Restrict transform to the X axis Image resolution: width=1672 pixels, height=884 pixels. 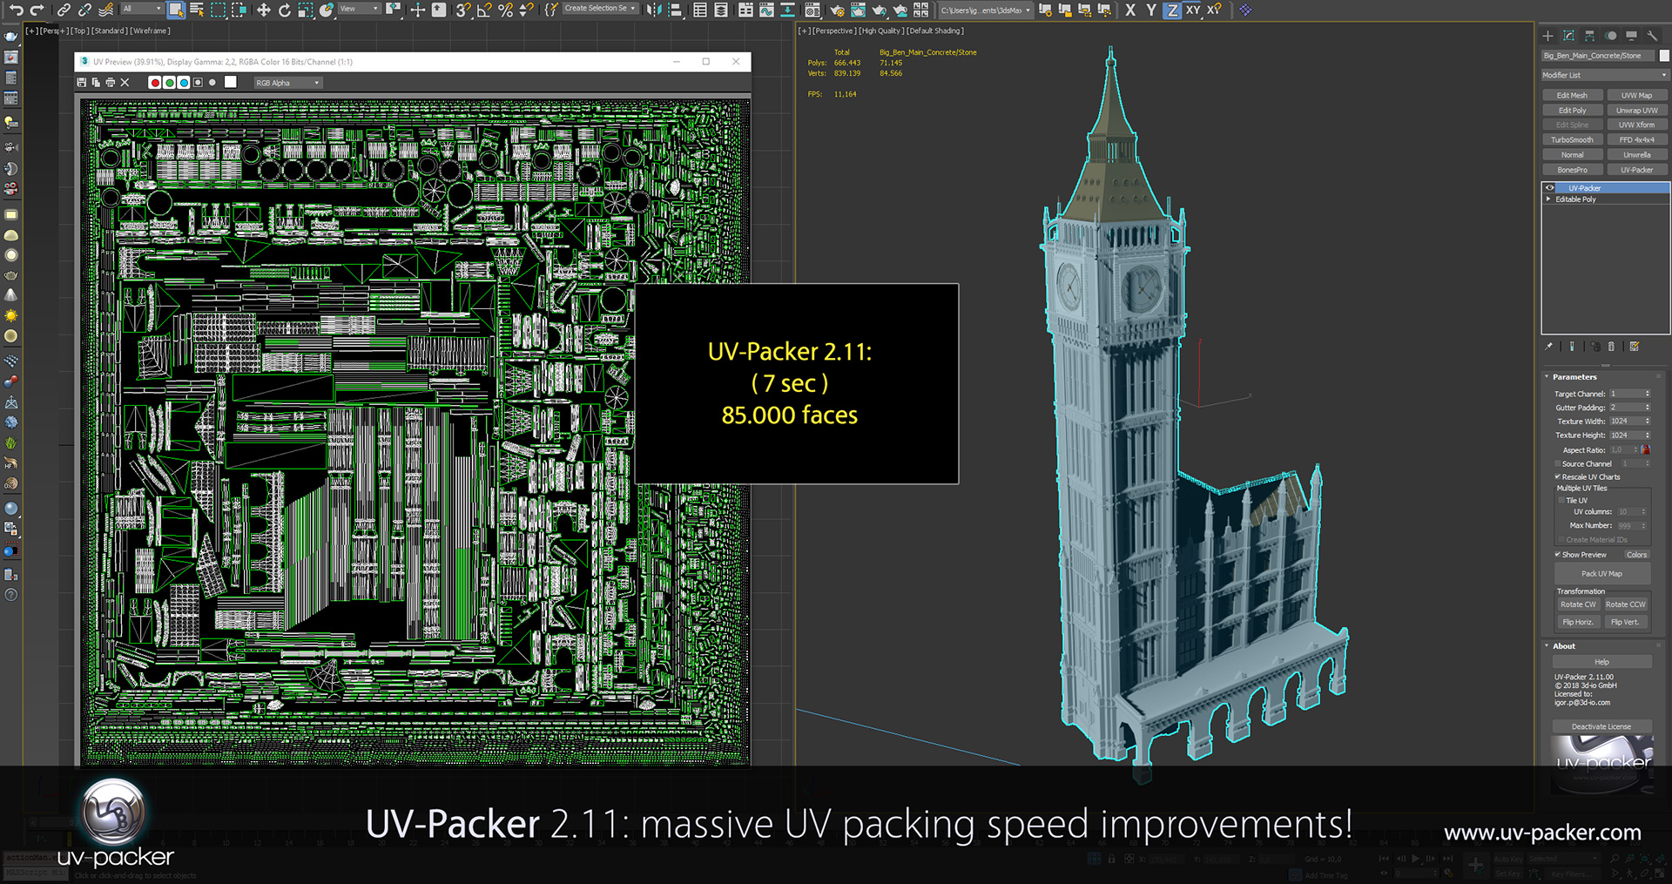tap(1130, 10)
